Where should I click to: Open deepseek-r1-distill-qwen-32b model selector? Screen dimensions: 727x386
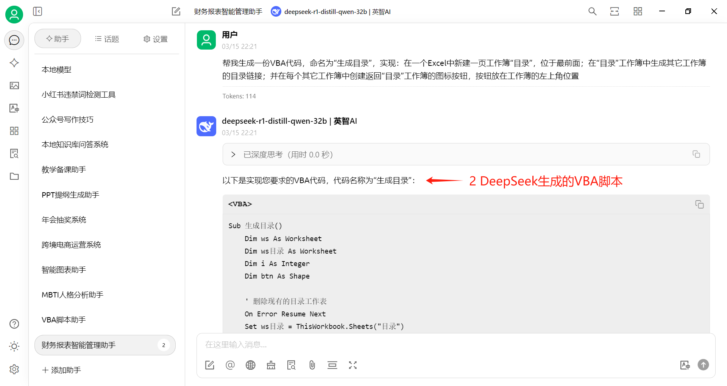coord(331,12)
